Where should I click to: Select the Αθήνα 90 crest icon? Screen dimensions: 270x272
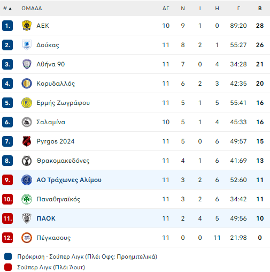tap(27, 64)
